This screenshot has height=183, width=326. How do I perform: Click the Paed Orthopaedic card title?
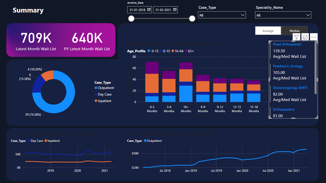[x=287, y=44]
